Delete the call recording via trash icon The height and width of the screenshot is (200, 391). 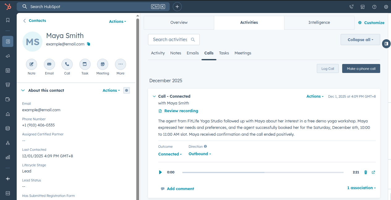366,172
